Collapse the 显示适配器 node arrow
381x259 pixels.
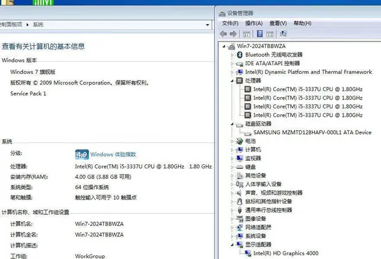[x=232, y=245]
